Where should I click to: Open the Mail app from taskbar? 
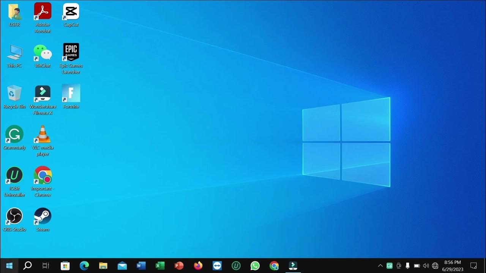[x=122, y=265]
